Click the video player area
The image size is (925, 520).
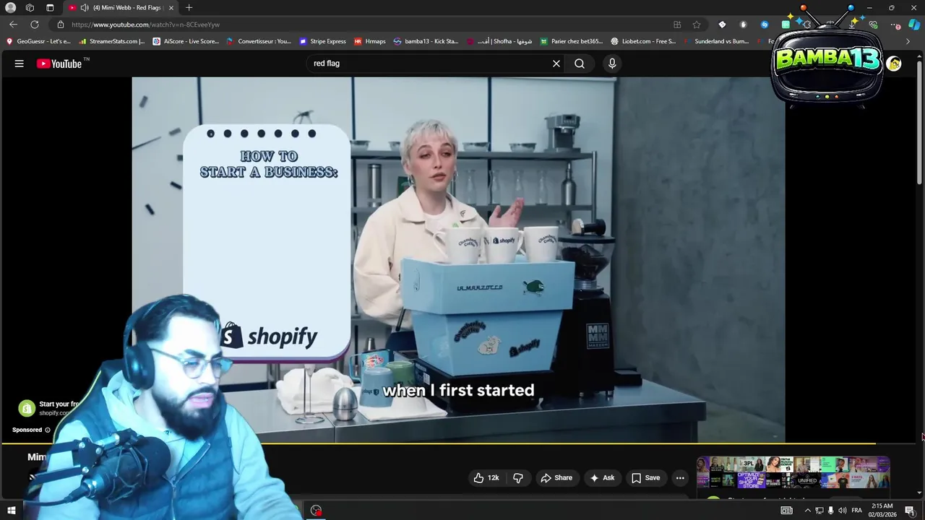pos(458,260)
